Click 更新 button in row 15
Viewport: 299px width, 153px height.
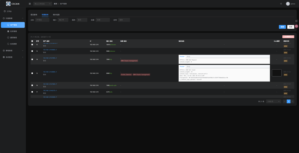pos(285,75)
